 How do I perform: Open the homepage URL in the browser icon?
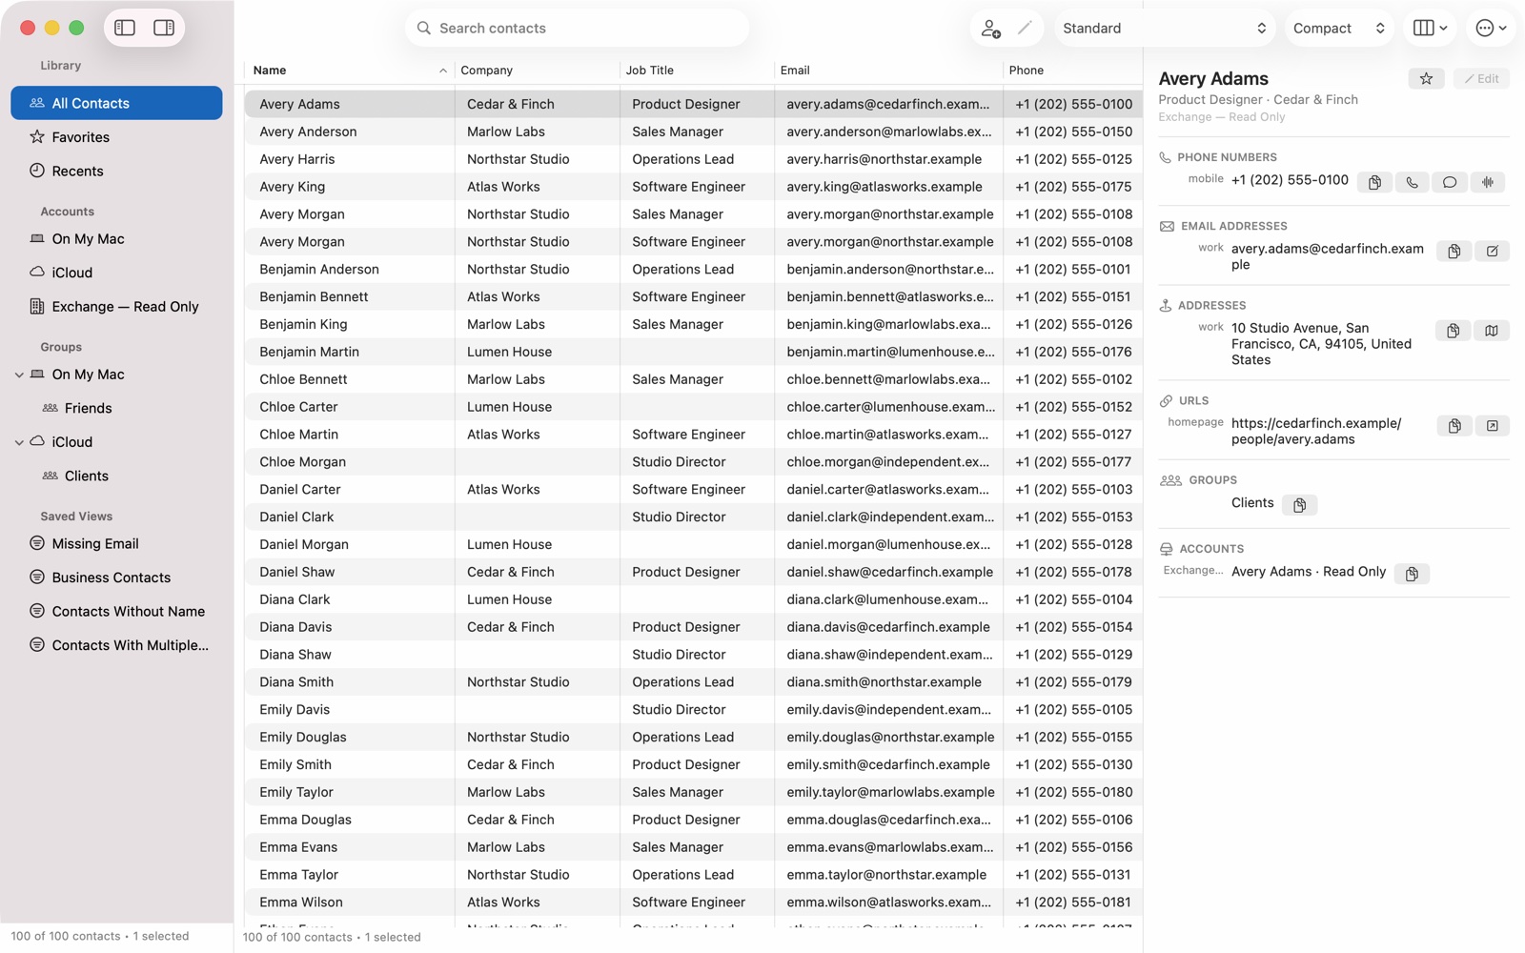[1492, 426]
